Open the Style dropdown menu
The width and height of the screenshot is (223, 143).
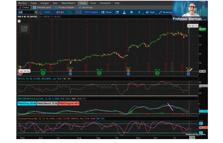tap(151, 12)
